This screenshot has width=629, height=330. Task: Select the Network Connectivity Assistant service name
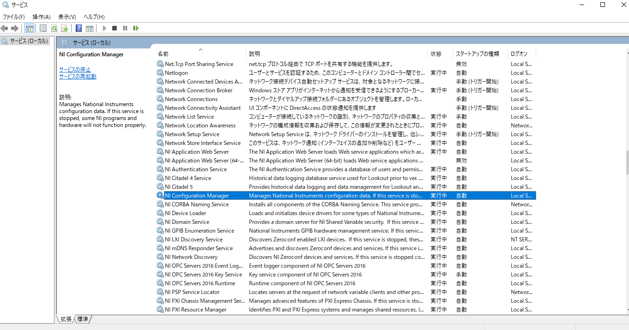(x=203, y=108)
